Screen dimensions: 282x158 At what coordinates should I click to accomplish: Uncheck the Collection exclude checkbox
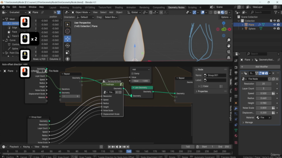pyautogui.click(x=271, y=21)
